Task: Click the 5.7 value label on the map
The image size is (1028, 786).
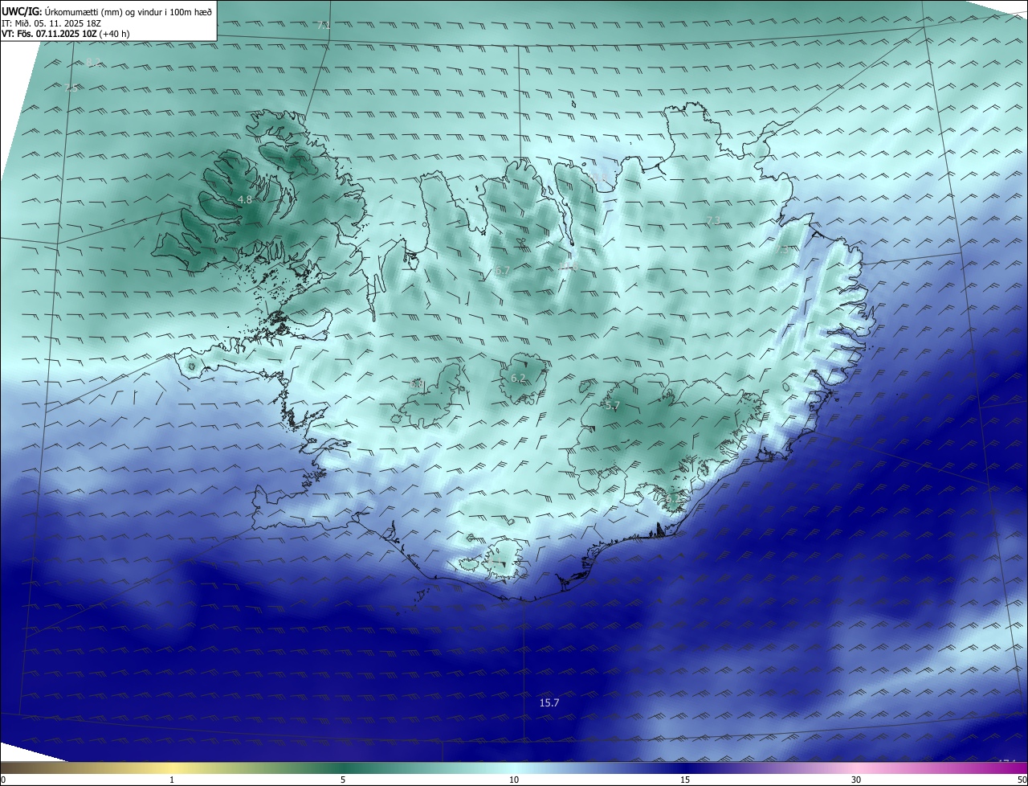Action: pos(612,406)
